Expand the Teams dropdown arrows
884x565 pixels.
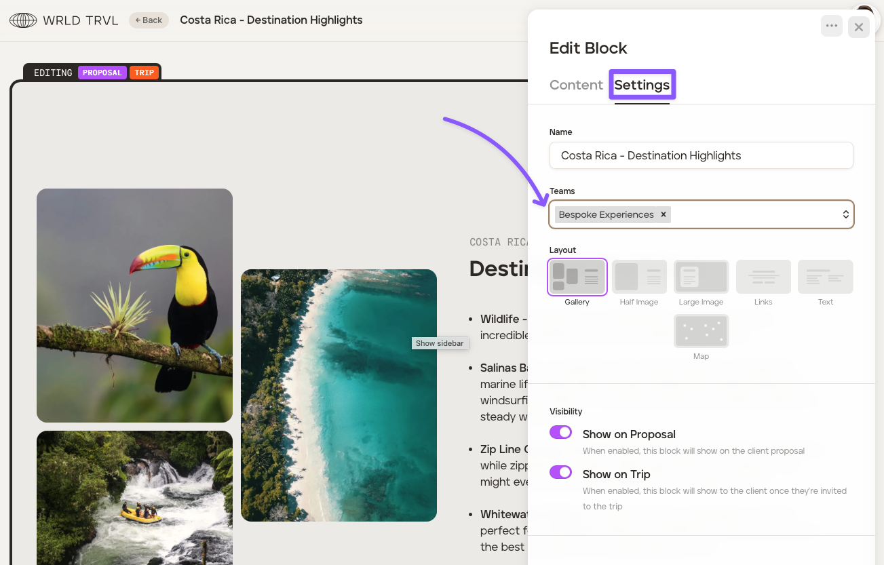click(845, 214)
